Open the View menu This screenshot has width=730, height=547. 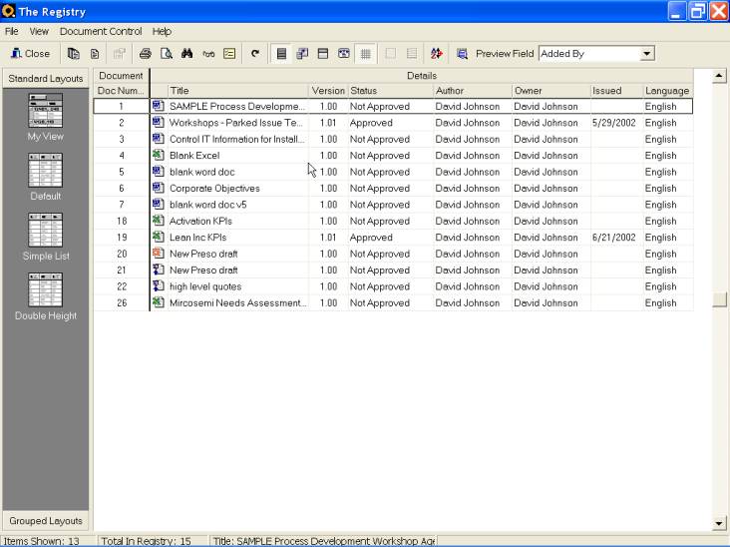[39, 31]
